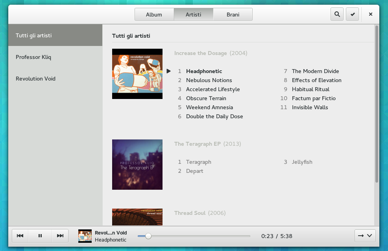Image resolution: width=388 pixels, height=251 pixels.
Task: Play the track The Modern Divide
Action: point(315,71)
